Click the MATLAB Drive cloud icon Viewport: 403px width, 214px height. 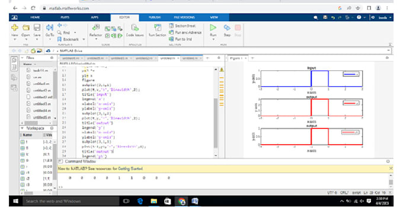click(48, 51)
